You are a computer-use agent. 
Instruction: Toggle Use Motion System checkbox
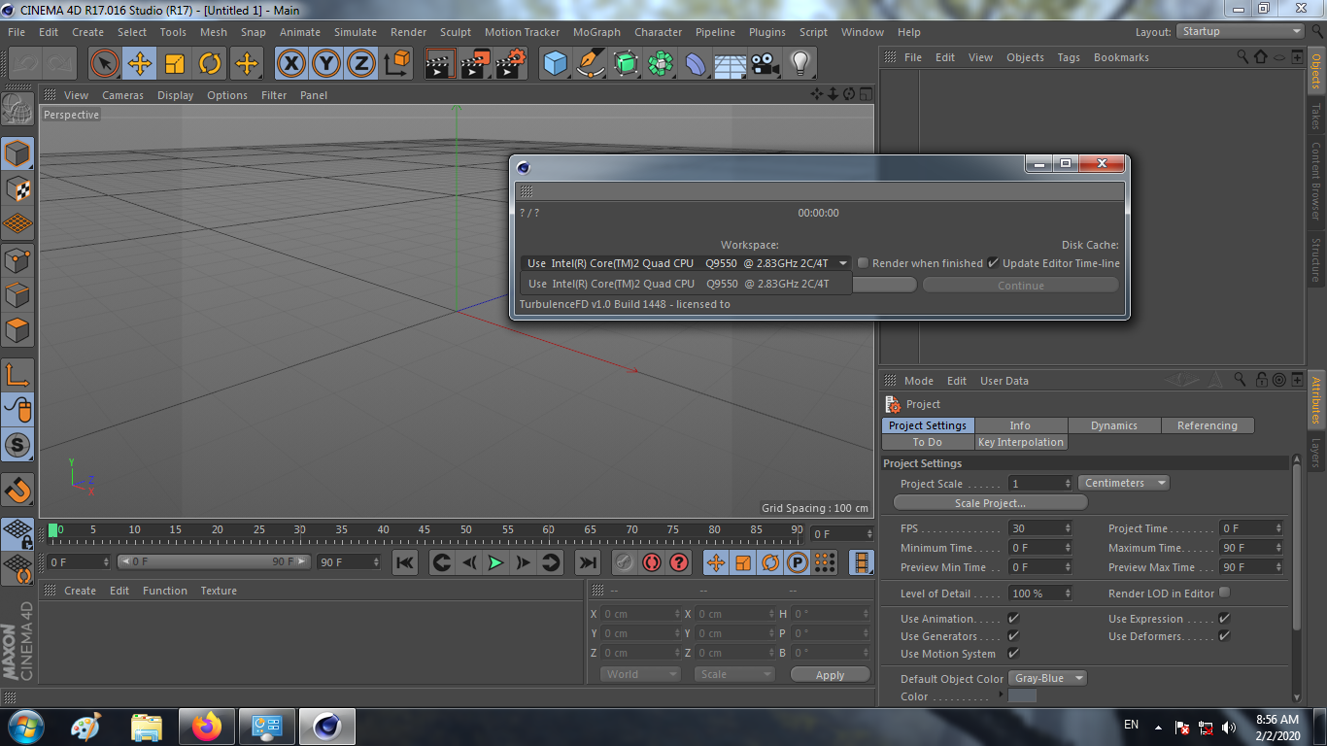point(1013,653)
